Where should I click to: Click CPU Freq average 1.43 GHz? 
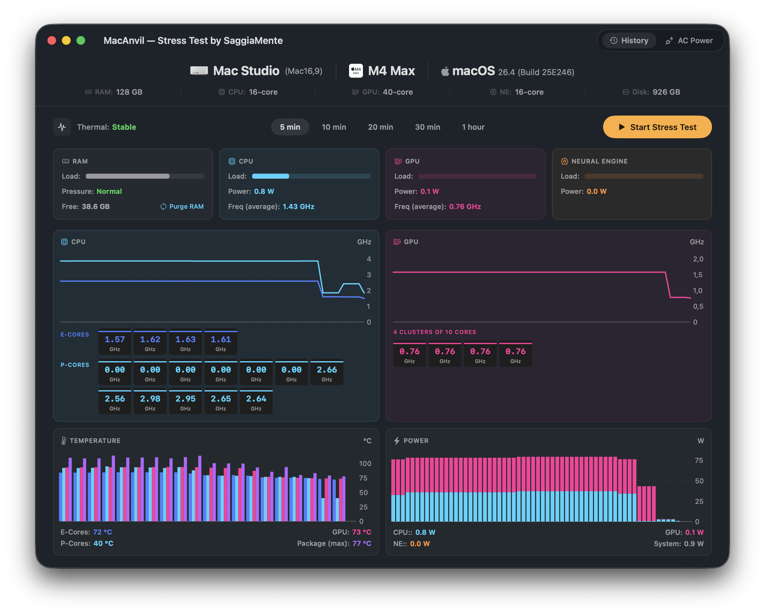coord(298,206)
